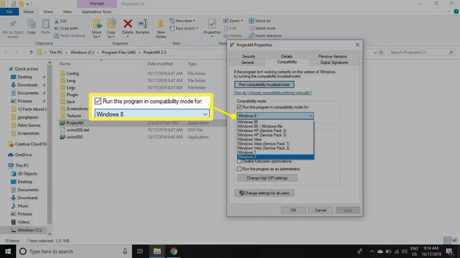This screenshot has height=258, width=460.
Task: Open the New item dropdown
Action: 183,21
